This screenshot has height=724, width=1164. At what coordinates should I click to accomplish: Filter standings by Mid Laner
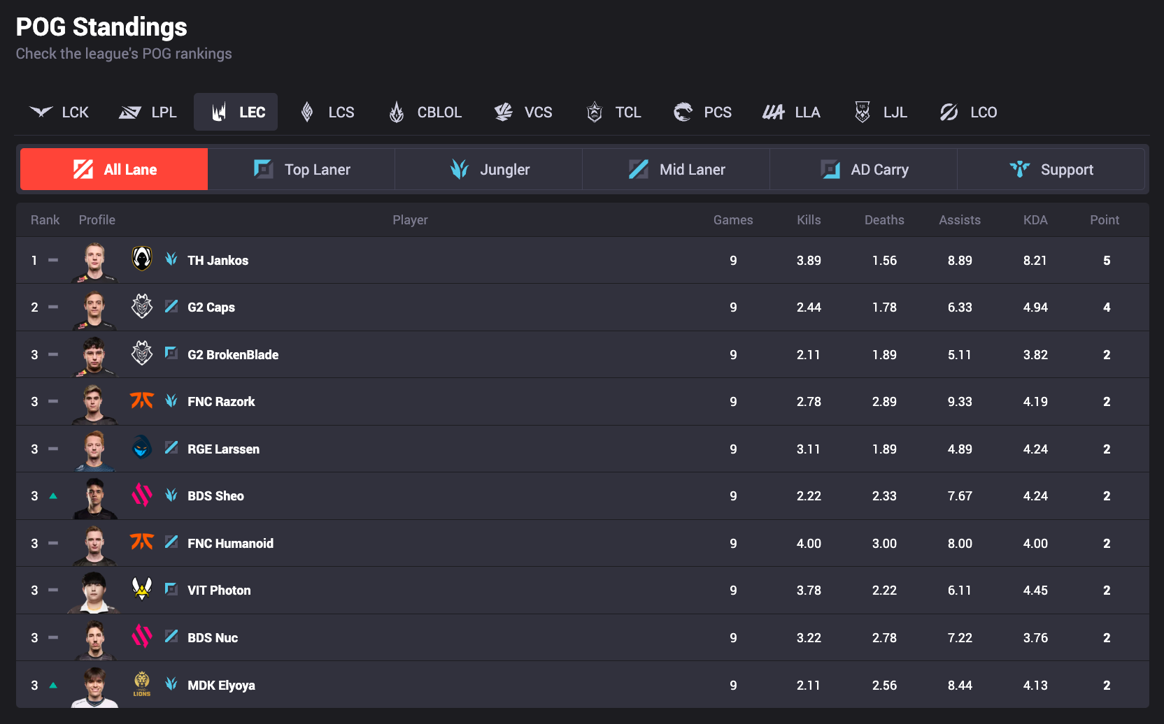(676, 169)
